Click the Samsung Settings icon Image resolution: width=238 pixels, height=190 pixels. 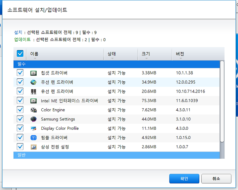[x=33, y=119]
